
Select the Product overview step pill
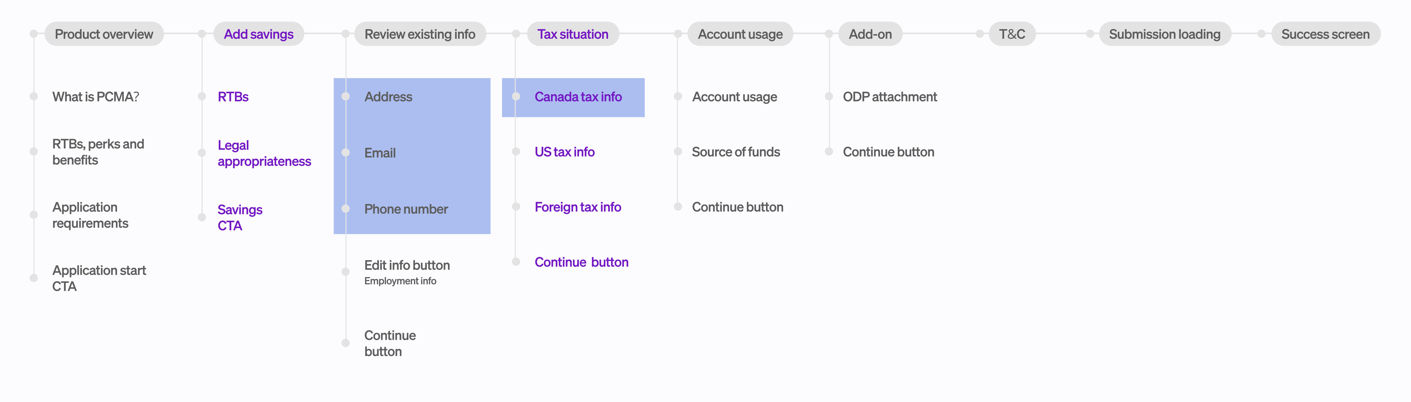click(x=104, y=34)
